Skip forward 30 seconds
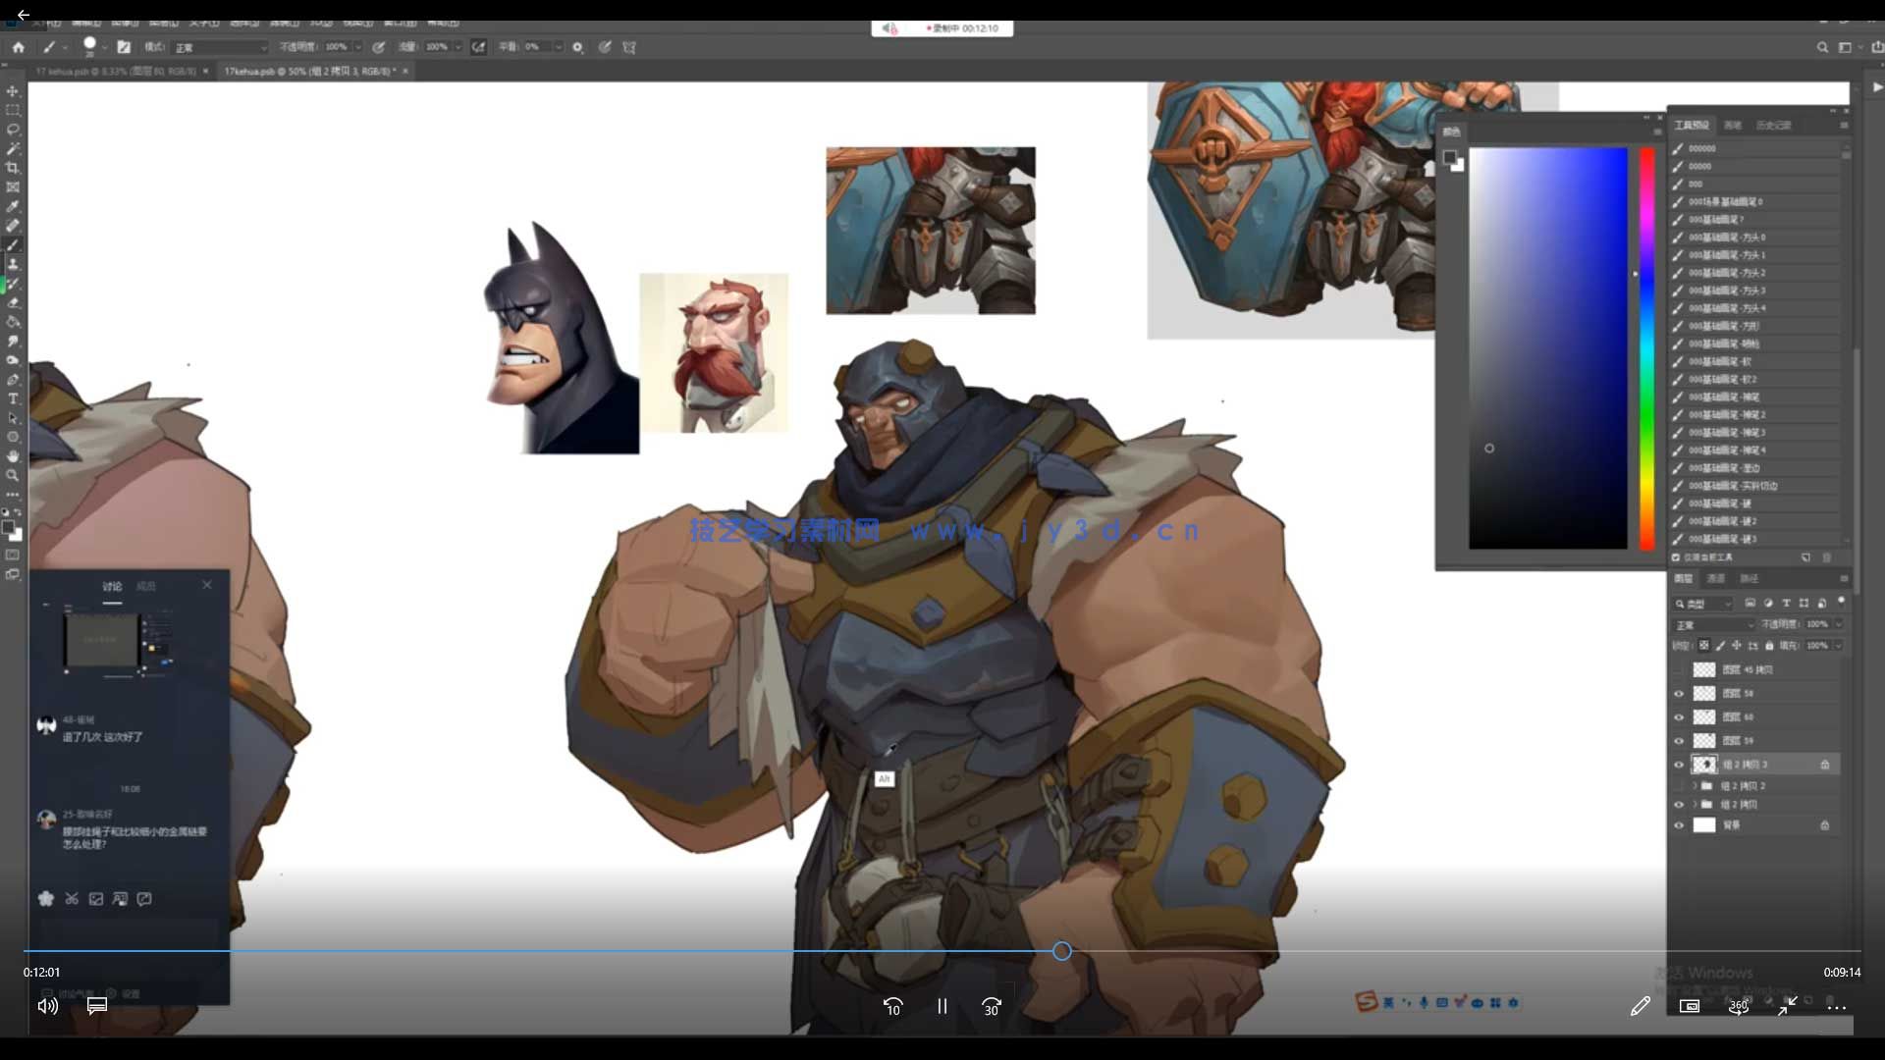This screenshot has width=1885, height=1060. pos(992,1006)
